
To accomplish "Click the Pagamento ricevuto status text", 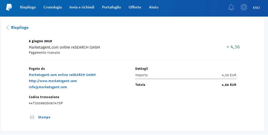I will [x=44, y=53].
